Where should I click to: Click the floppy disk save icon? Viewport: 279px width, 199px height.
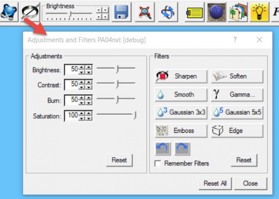pyautogui.click(x=121, y=12)
